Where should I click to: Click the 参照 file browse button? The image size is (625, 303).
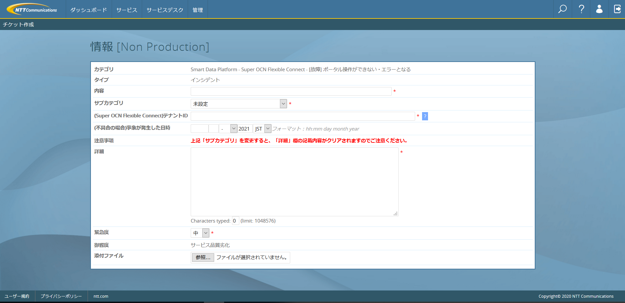click(x=202, y=258)
